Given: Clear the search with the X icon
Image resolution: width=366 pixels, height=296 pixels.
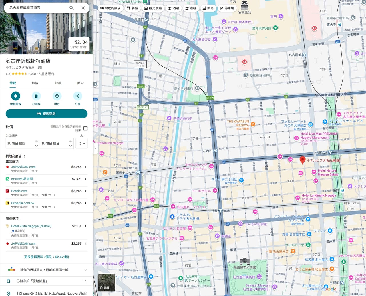Looking at the screenshot, I should pos(83,8).
